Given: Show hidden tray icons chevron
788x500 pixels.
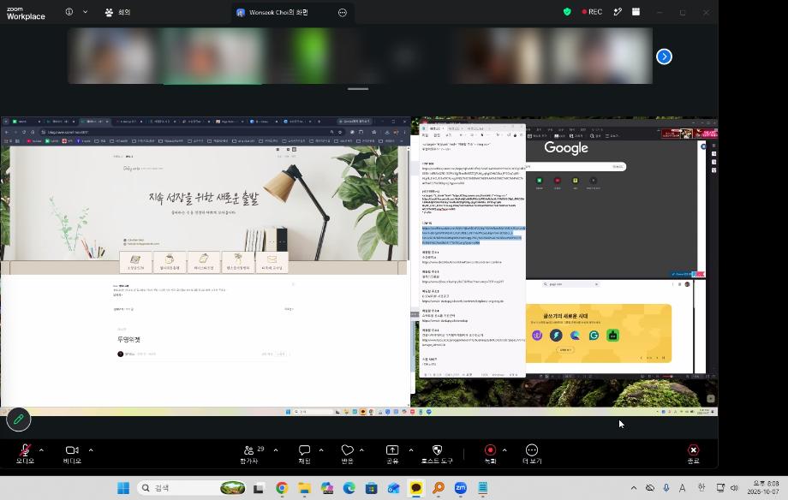Looking at the screenshot, I should [x=634, y=487].
